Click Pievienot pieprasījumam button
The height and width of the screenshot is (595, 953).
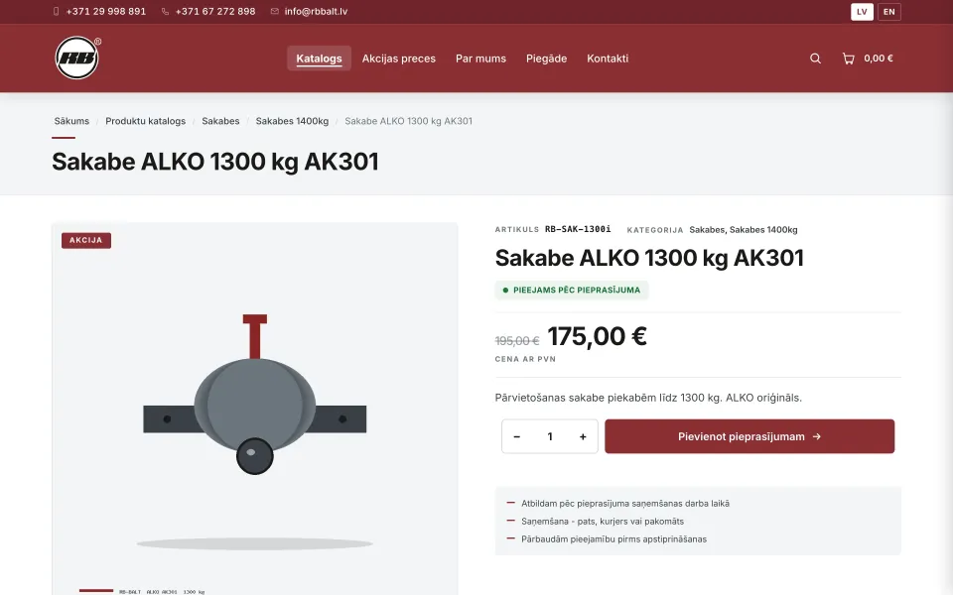[749, 436]
